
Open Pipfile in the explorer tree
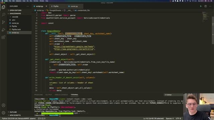tap(19, 26)
